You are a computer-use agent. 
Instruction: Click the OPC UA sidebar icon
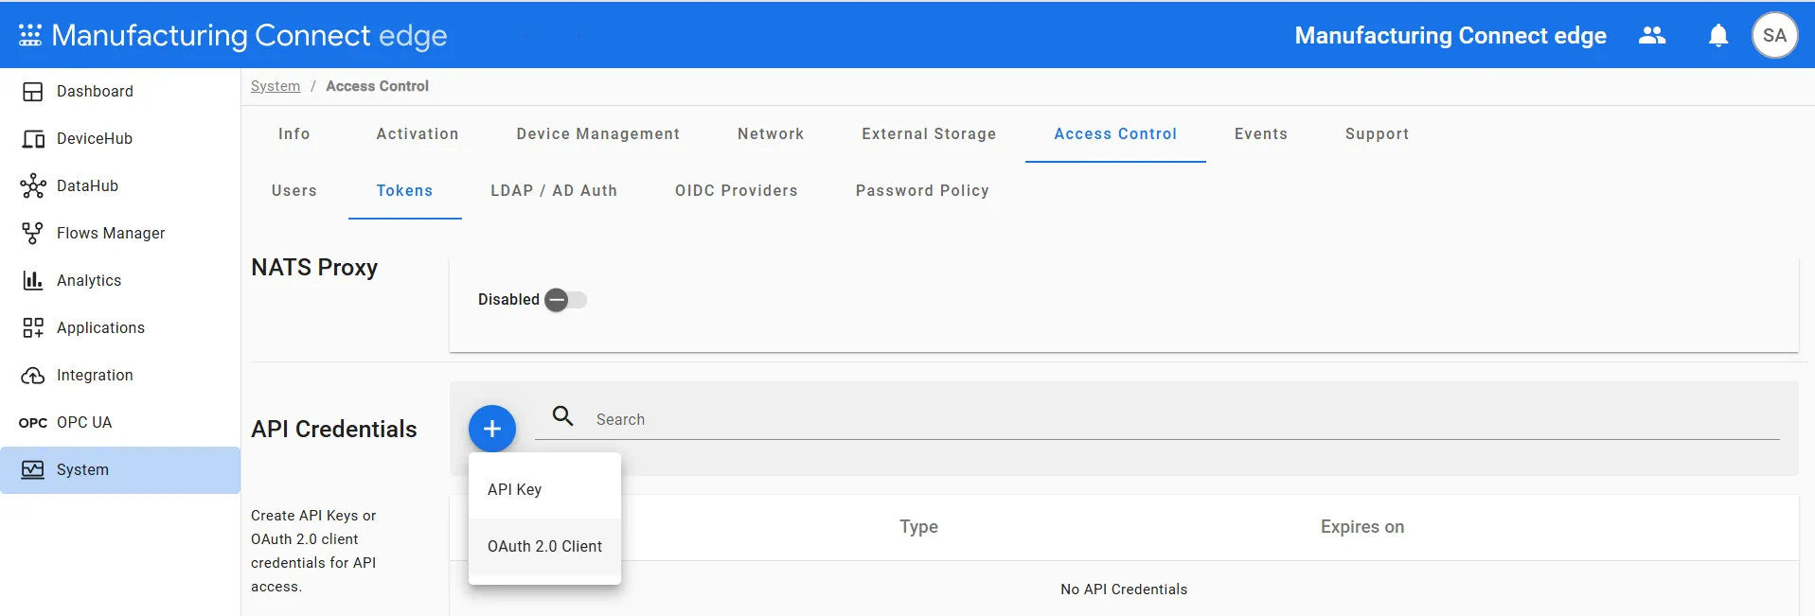tap(33, 423)
